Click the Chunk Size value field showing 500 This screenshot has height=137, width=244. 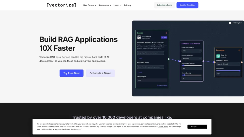point(192,68)
